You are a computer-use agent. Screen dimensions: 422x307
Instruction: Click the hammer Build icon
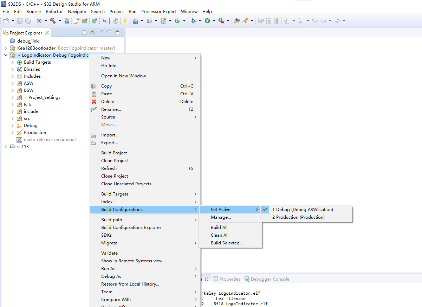(x=53, y=21)
